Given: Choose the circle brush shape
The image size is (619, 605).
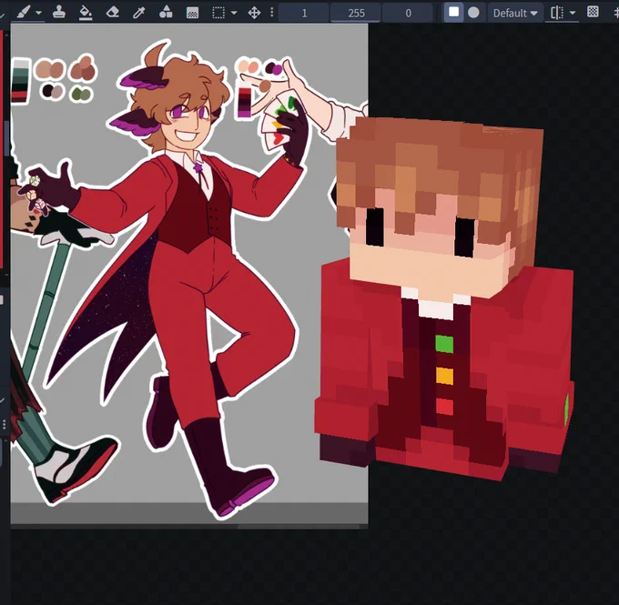Looking at the screenshot, I should click(x=473, y=13).
